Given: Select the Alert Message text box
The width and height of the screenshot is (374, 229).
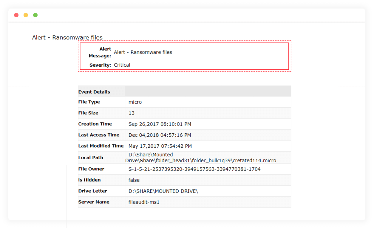Looking at the screenshot, I should click(143, 52).
